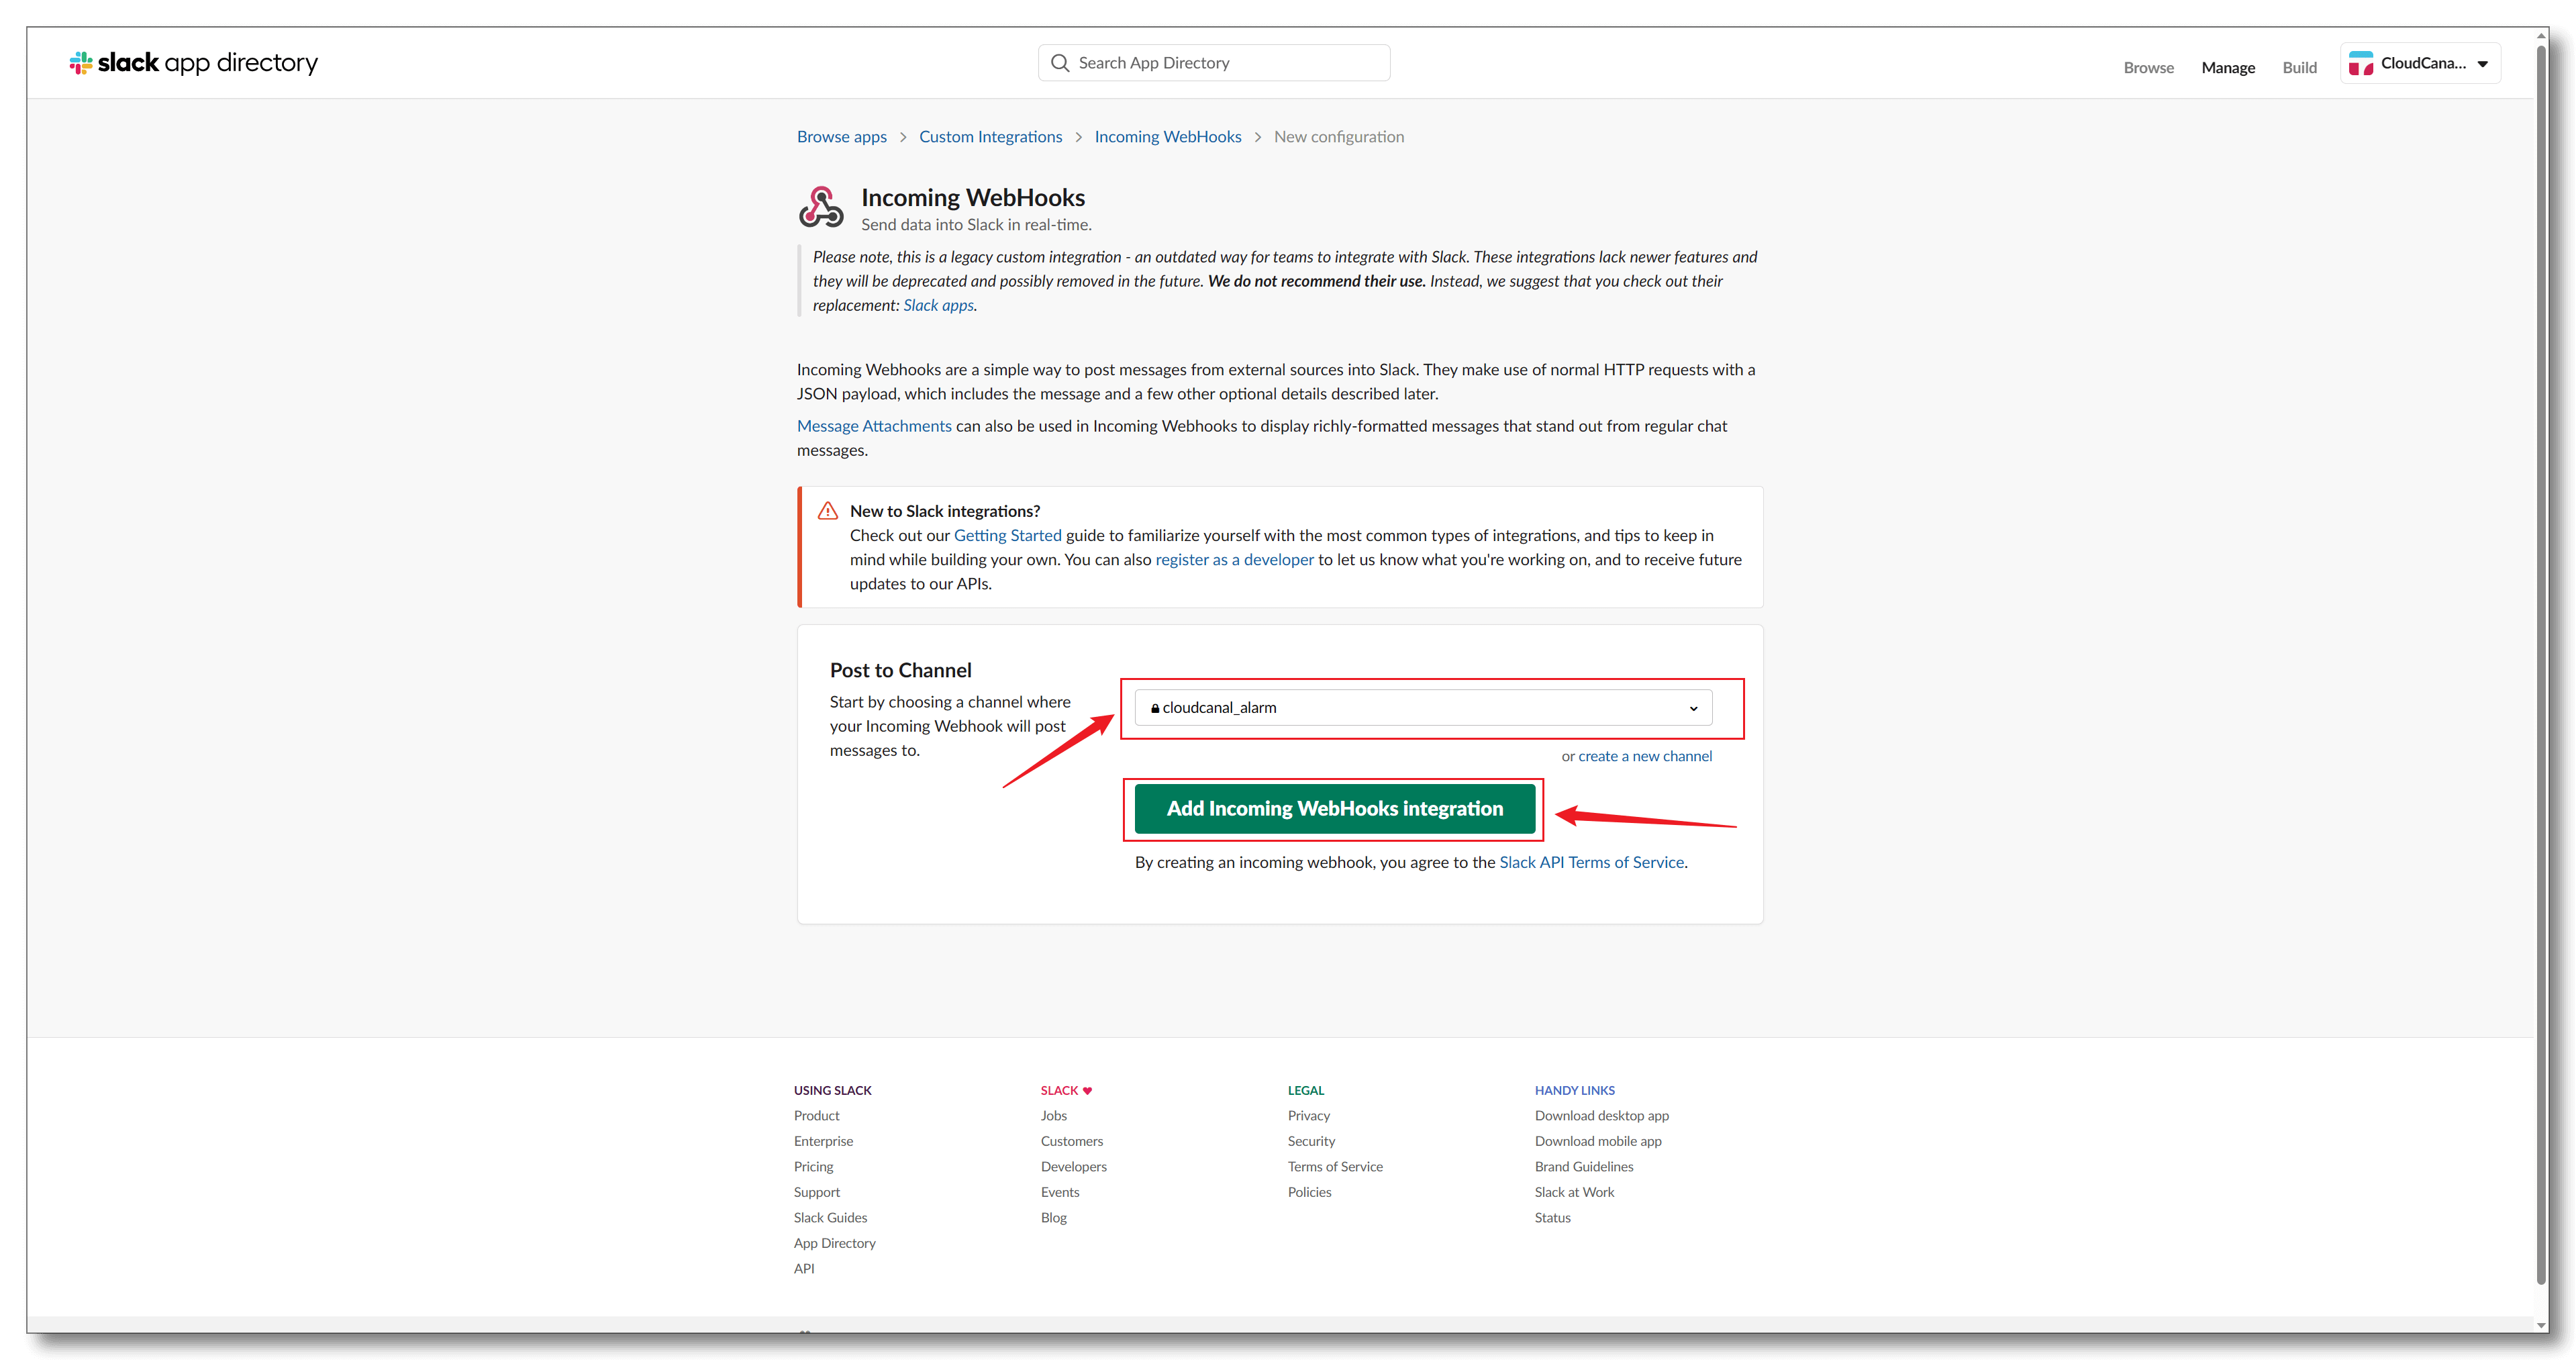2576x1360 pixels.
Task: Navigate to Custom Integrations breadcrumb
Action: 990,137
